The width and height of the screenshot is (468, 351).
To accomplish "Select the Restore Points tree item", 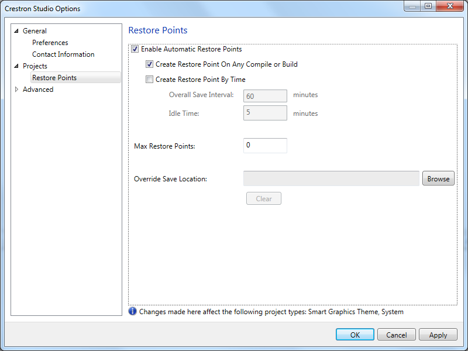I will (x=75, y=78).
